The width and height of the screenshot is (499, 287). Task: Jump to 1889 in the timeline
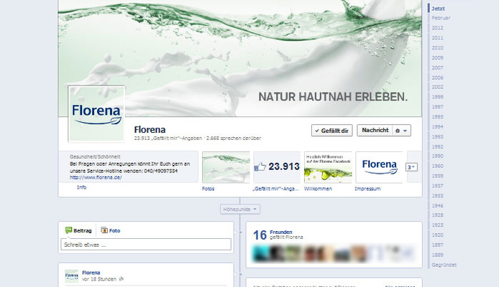pyautogui.click(x=437, y=255)
